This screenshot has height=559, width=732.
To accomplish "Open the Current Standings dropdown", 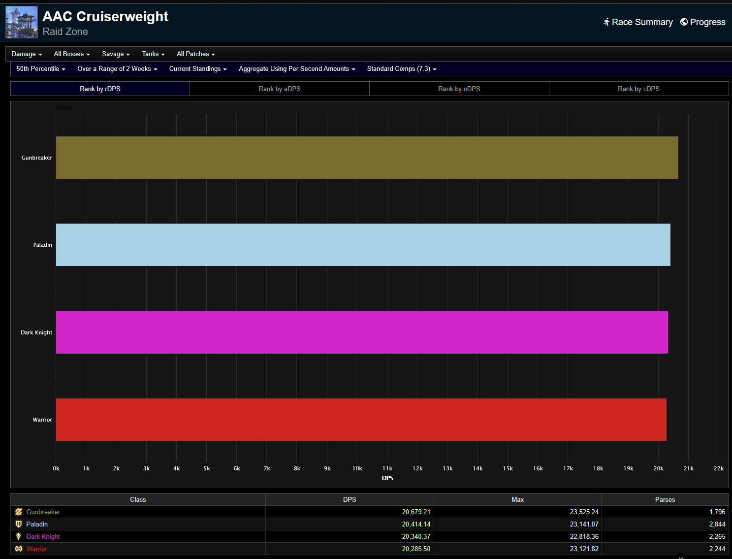I will pos(198,69).
